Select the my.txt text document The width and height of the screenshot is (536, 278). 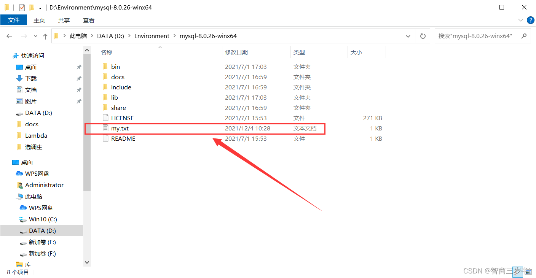pyautogui.click(x=120, y=128)
